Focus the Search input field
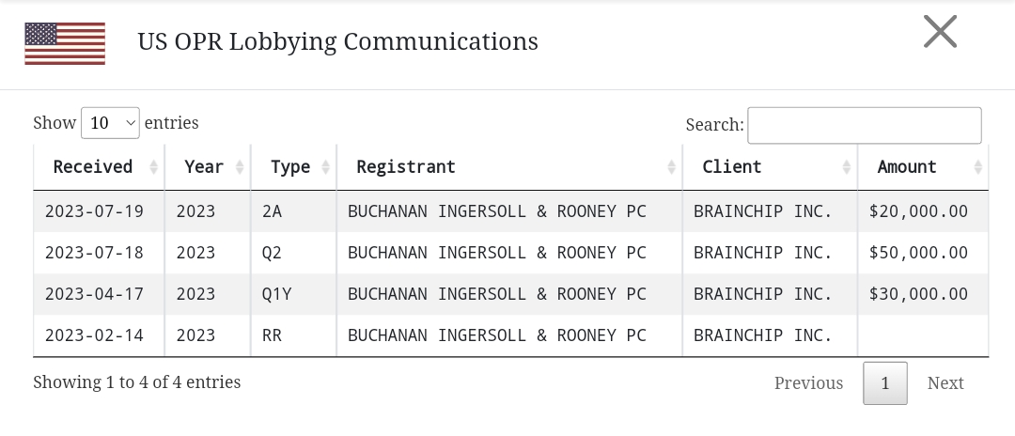Viewport: 1015px width, 436px height. click(x=865, y=126)
